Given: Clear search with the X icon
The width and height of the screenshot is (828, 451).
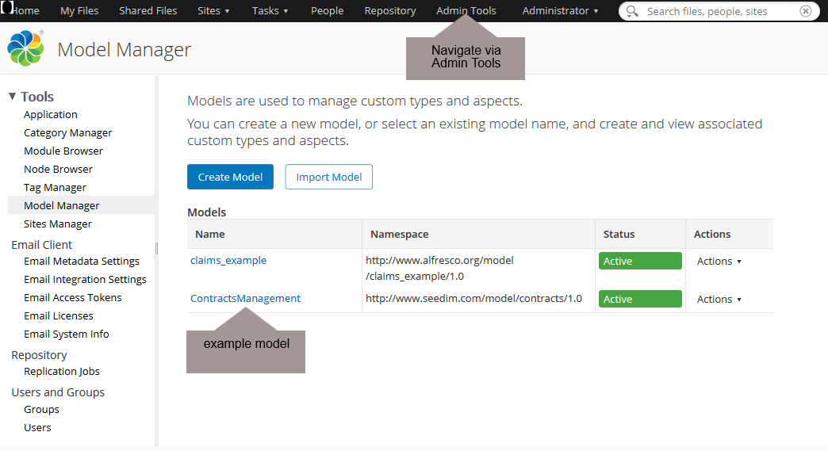Looking at the screenshot, I should point(805,11).
